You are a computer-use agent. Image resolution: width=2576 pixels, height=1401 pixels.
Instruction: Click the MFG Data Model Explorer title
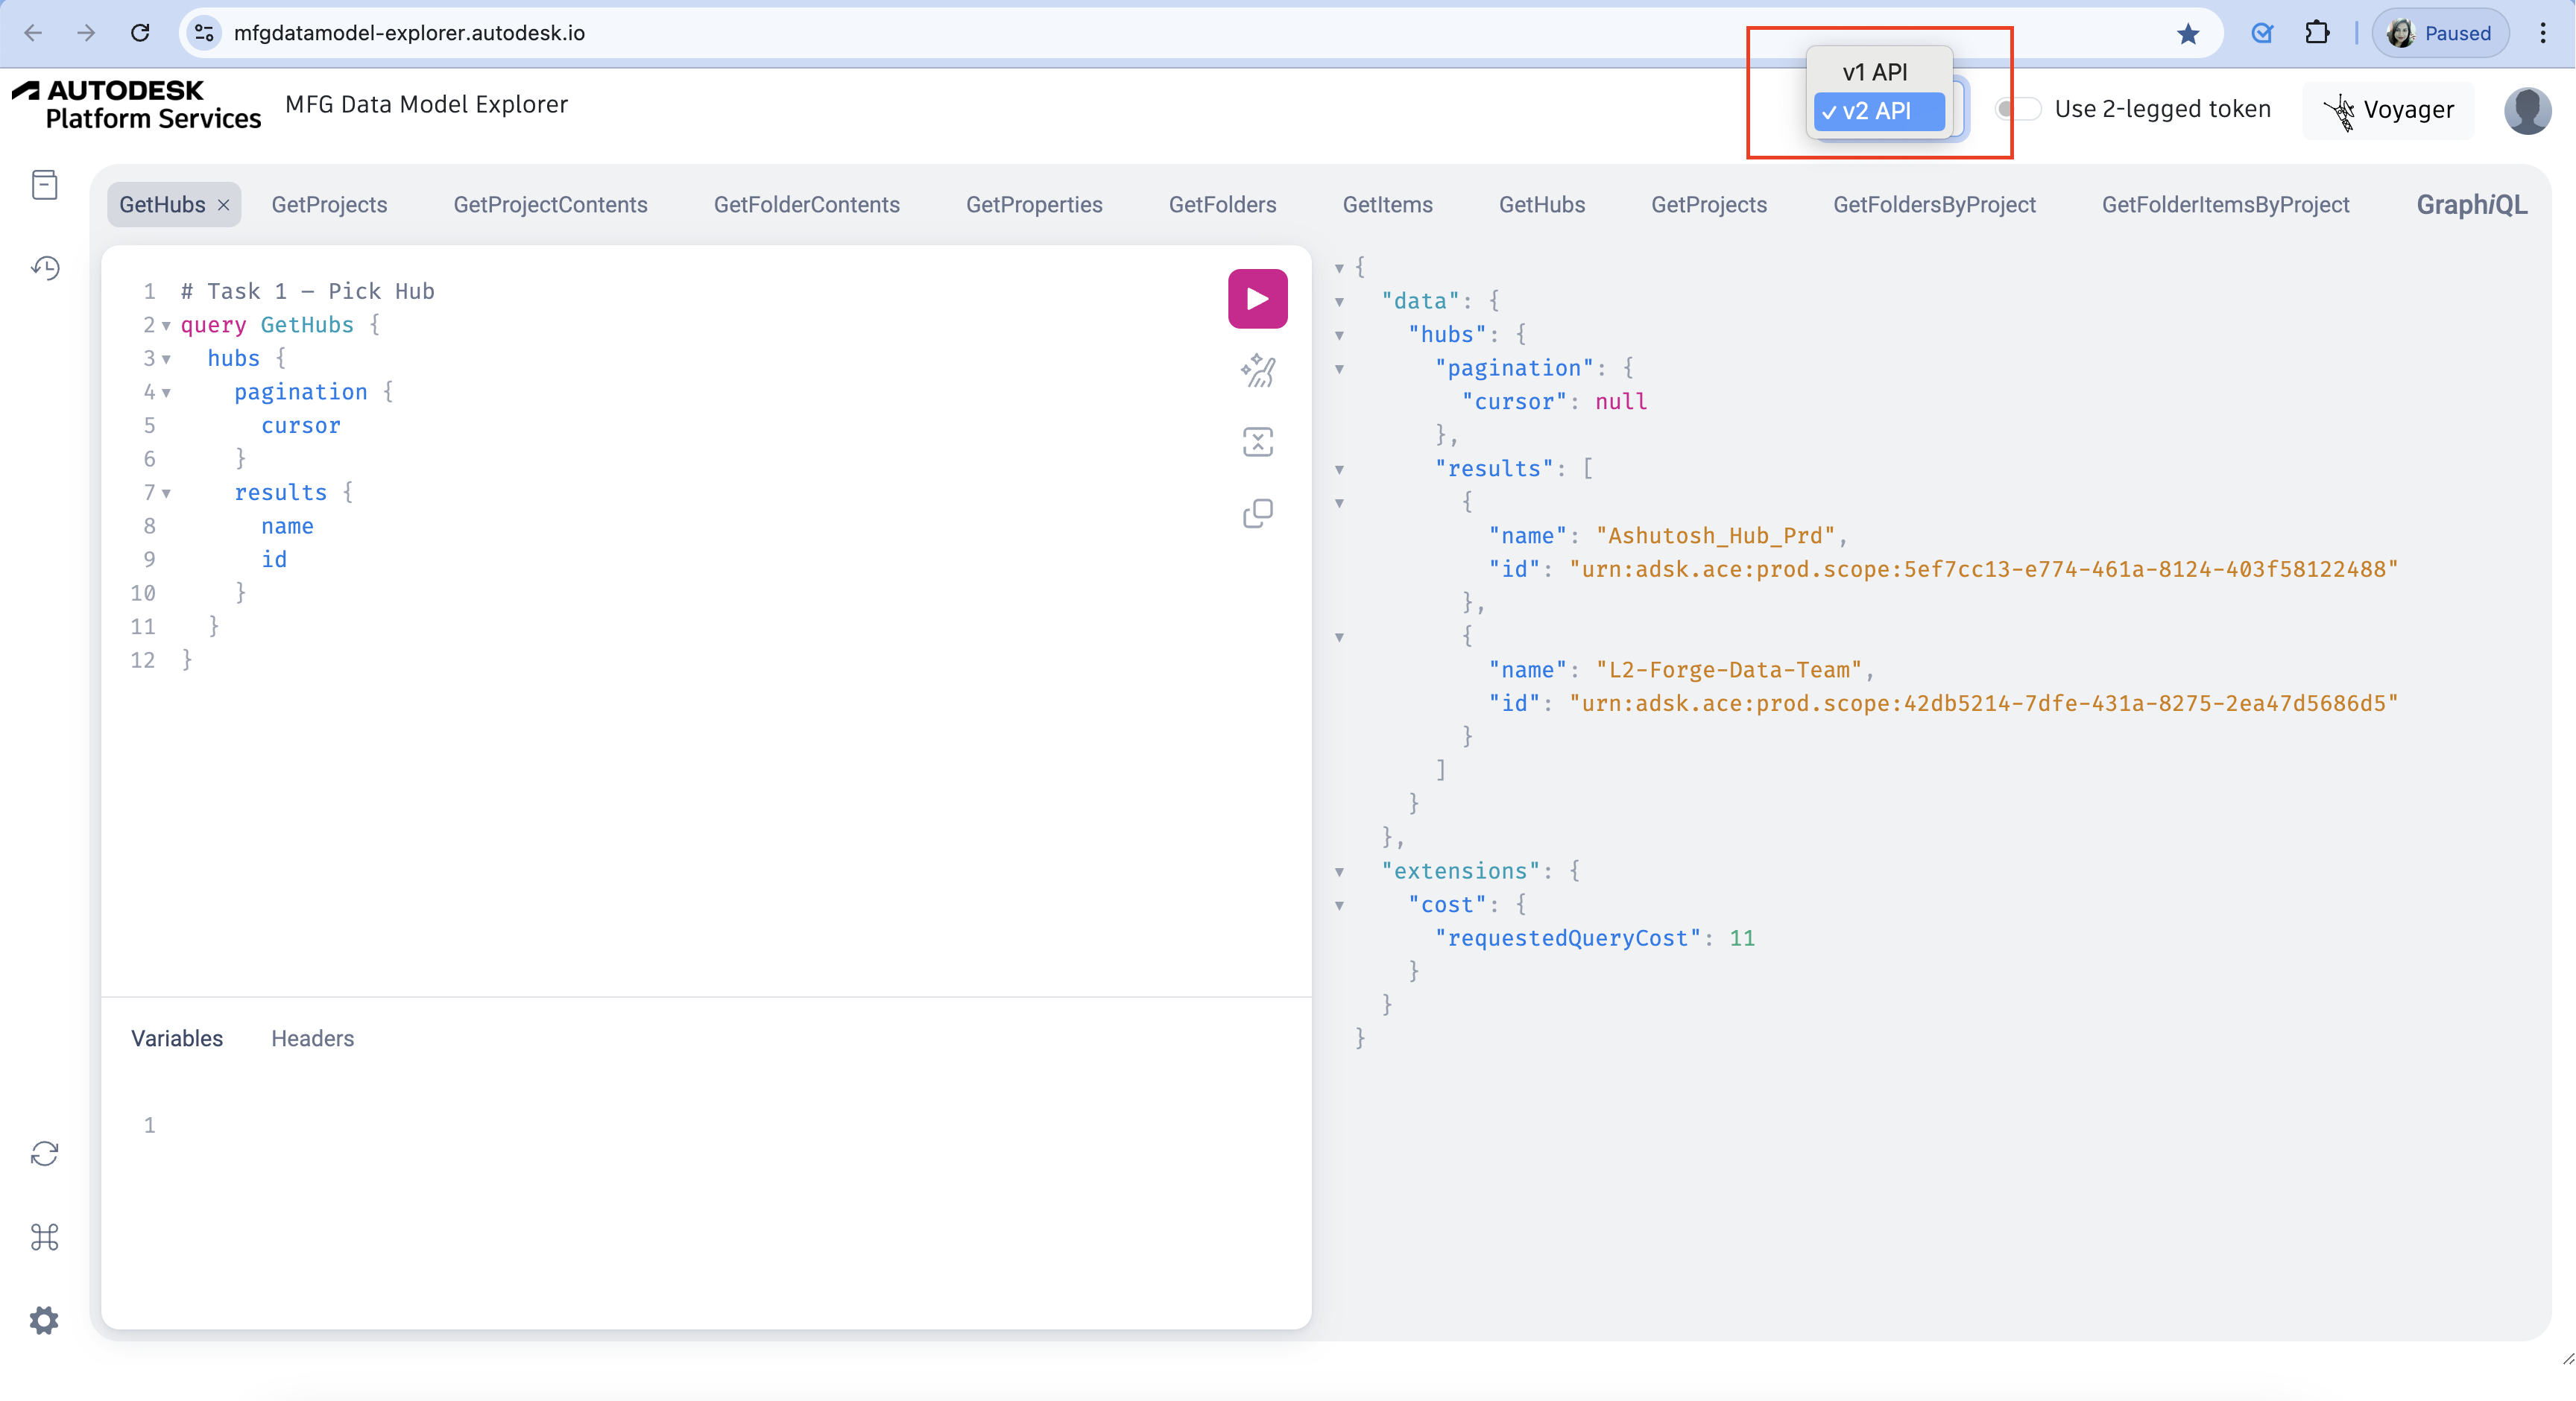tap(426, 105)
